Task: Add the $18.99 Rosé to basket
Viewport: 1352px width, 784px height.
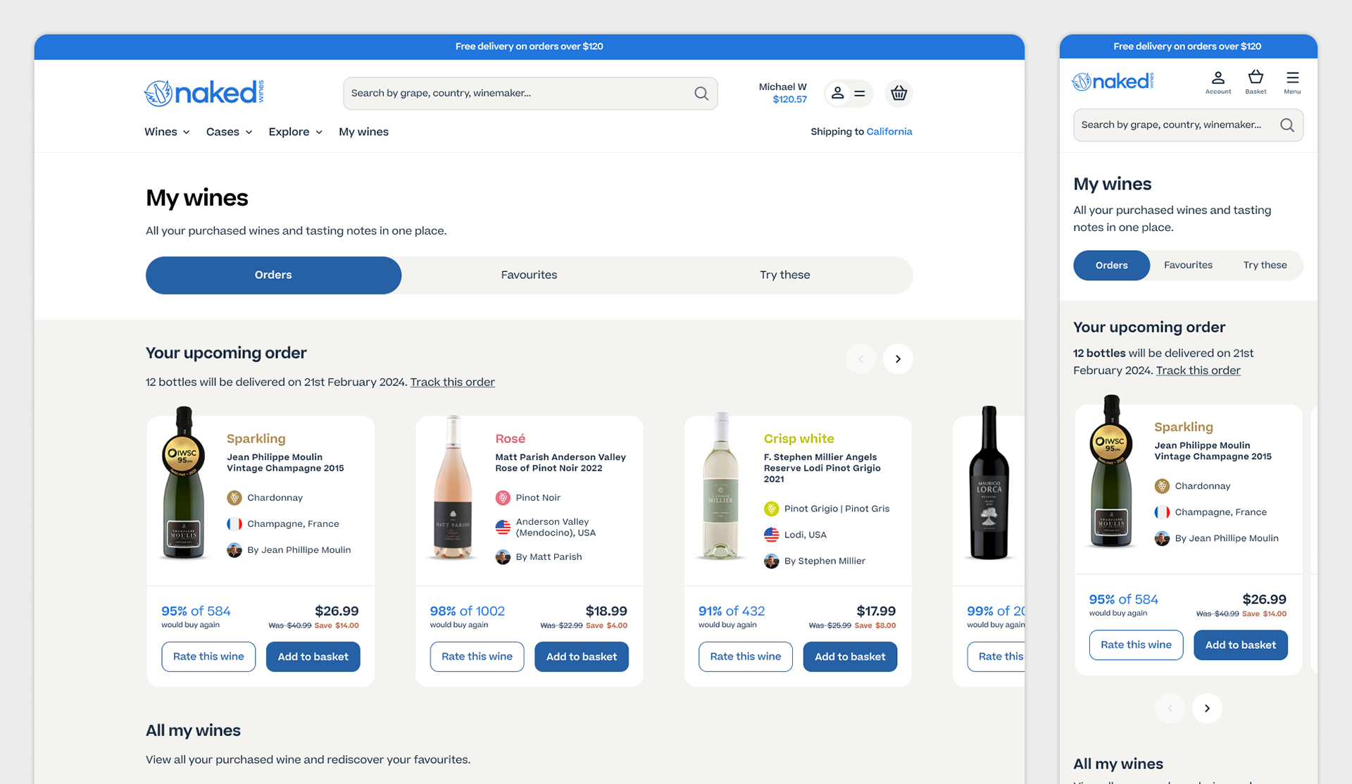Action: pyautogui.click(x=582, y=657)
